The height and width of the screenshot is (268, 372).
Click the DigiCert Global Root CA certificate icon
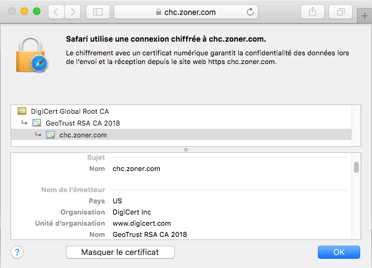(22, 111)
